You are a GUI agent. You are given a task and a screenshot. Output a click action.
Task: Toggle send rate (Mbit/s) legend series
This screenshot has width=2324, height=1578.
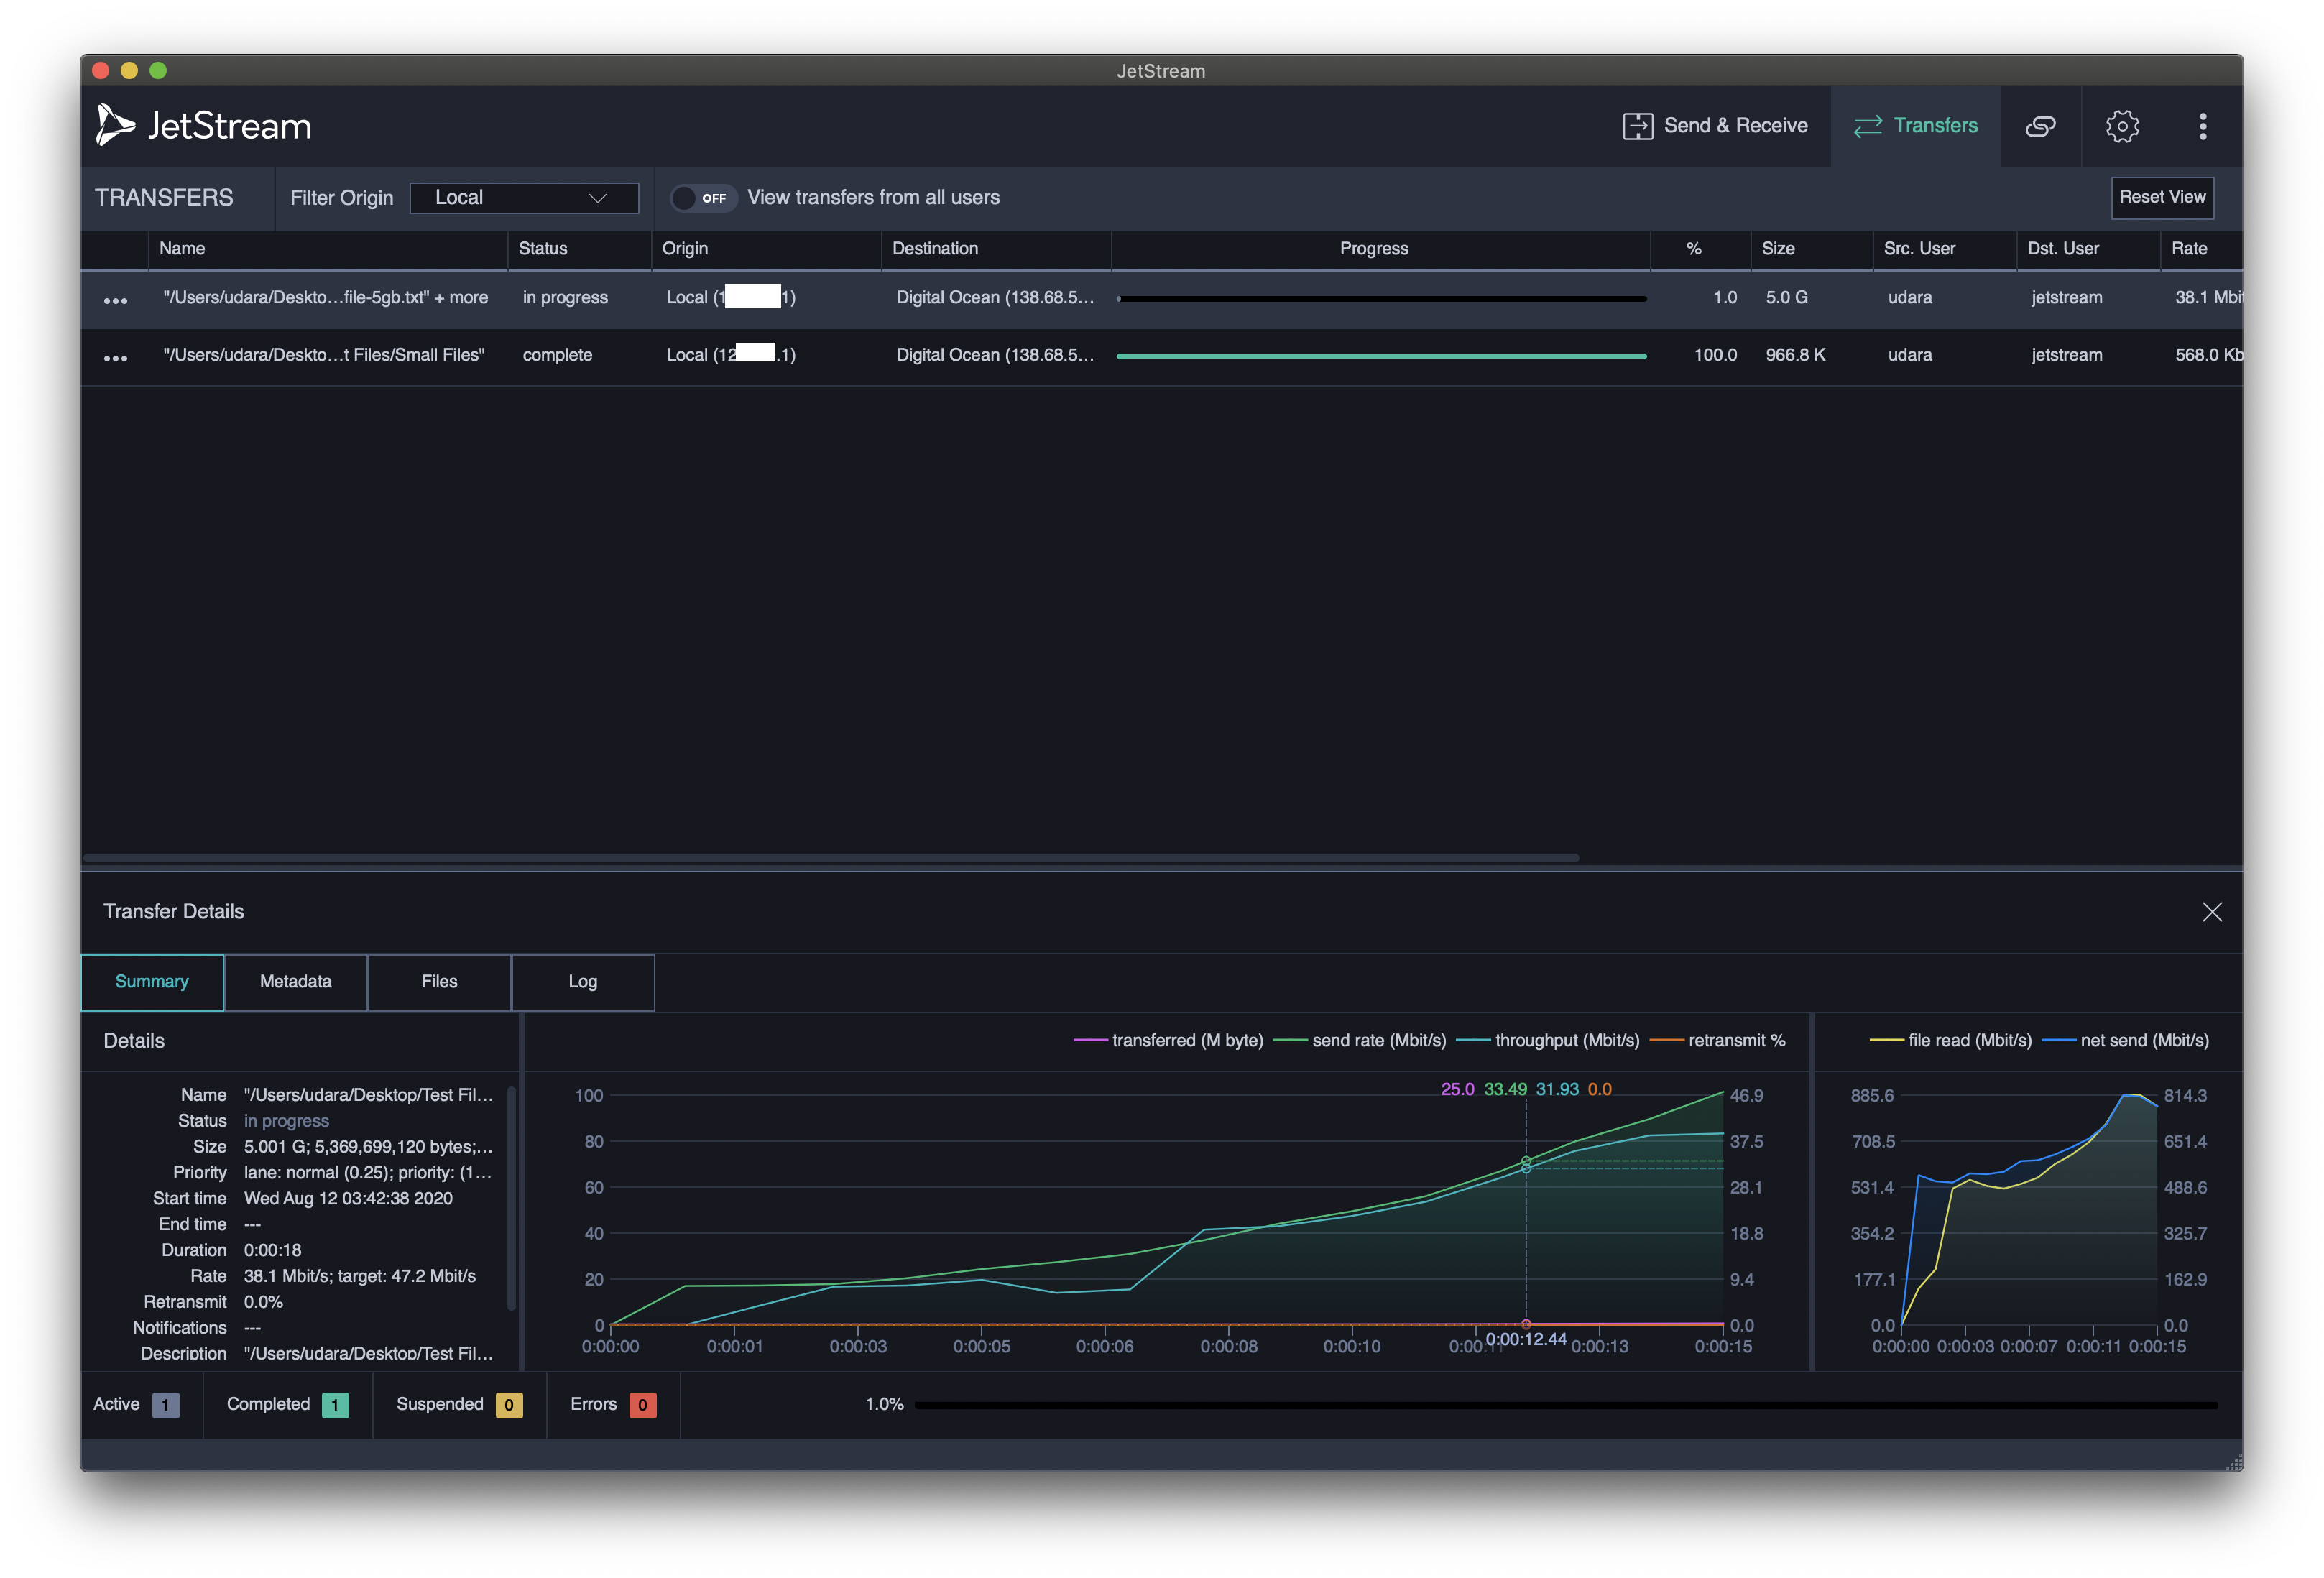(1359, 1041)
